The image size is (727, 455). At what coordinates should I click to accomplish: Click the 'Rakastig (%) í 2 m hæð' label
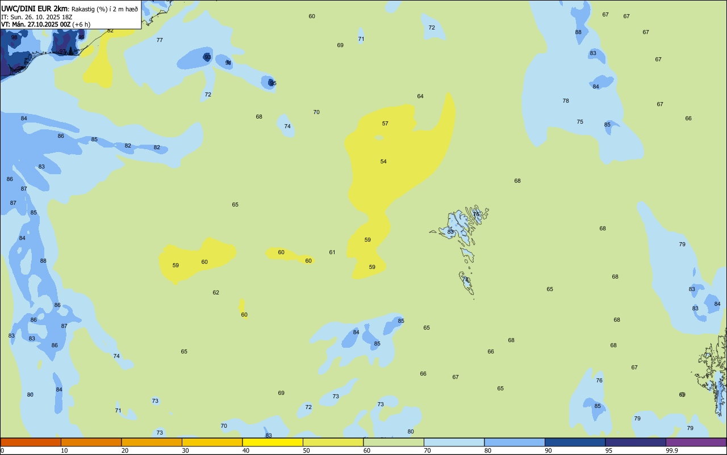[105, 9]
